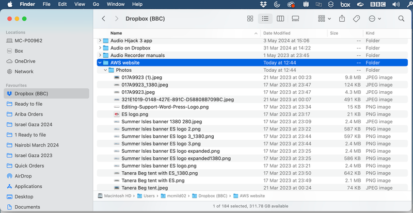The height and width of the screenshot is (213, 413).
Task: Collapse the AWS website folder
Action: 100,63
